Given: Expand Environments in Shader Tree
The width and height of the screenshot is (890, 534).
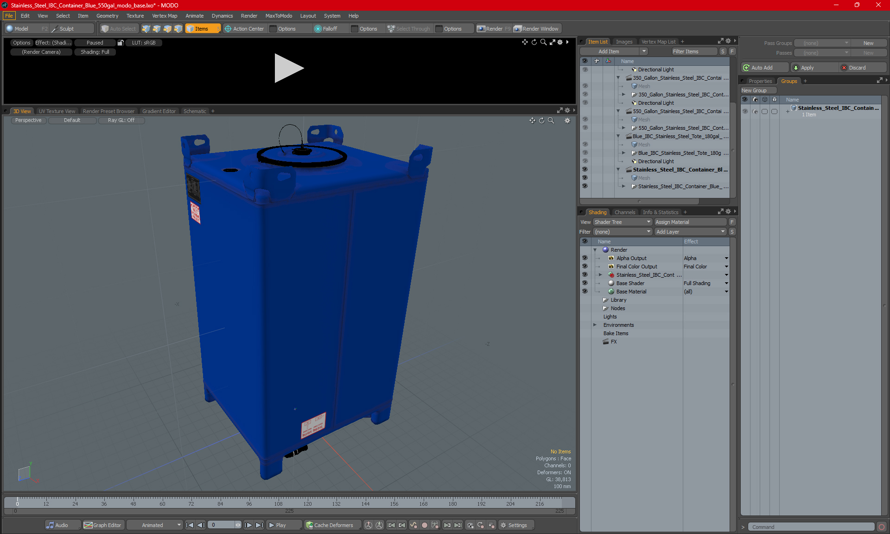Looking at the screenshot, I should [595, 325].
